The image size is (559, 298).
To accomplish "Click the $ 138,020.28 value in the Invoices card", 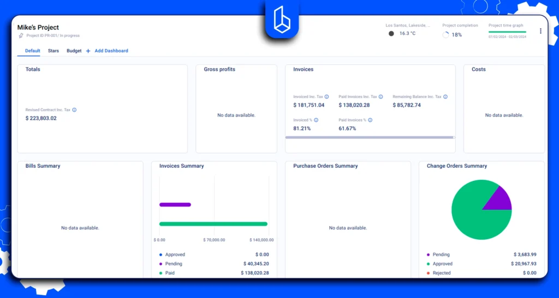I will 354,105.
